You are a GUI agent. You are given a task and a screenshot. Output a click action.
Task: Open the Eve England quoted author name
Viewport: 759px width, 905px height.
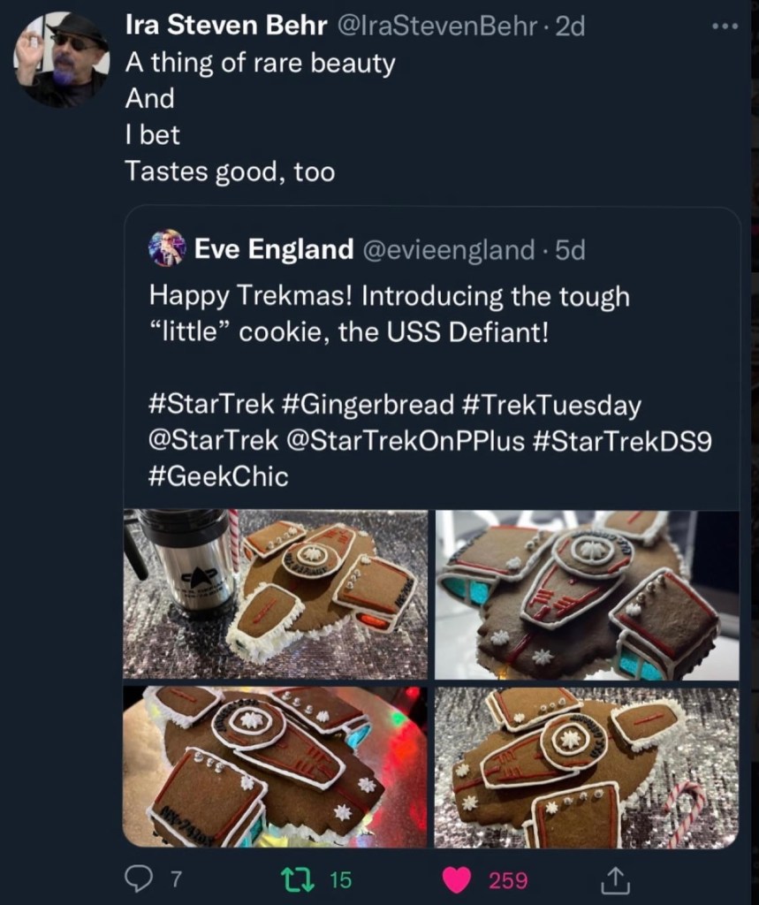[x=273, y=250]
